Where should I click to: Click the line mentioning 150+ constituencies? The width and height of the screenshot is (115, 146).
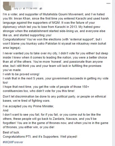tap(46, 87)
